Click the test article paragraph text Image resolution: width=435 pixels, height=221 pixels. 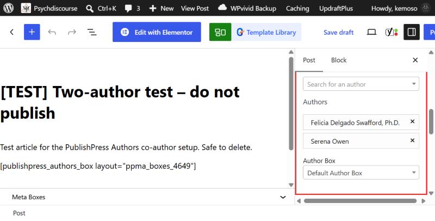tap(126, 148)
